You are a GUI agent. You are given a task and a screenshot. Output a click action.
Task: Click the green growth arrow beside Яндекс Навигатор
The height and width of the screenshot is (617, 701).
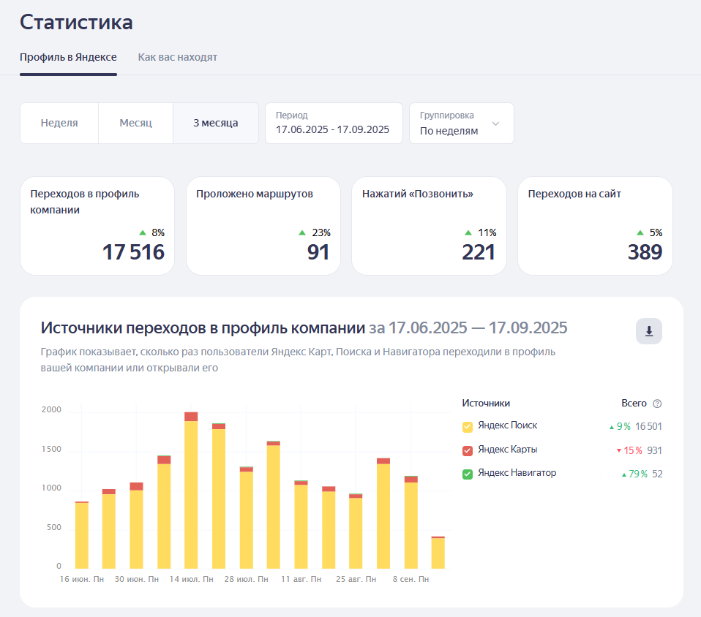pyautogui.click(x=623, y=474)
